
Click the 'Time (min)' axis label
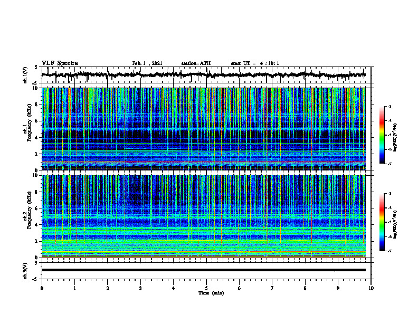[x=211, y=293]
